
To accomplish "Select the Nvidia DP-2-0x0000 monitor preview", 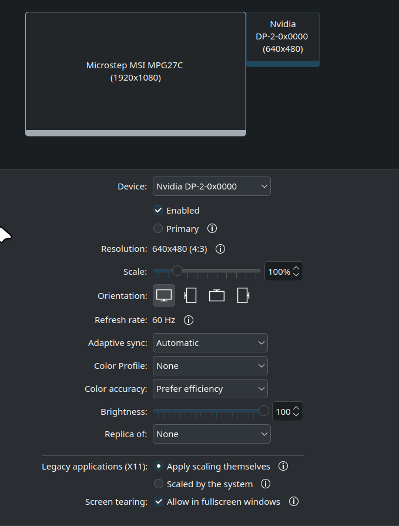I will 283,39.
